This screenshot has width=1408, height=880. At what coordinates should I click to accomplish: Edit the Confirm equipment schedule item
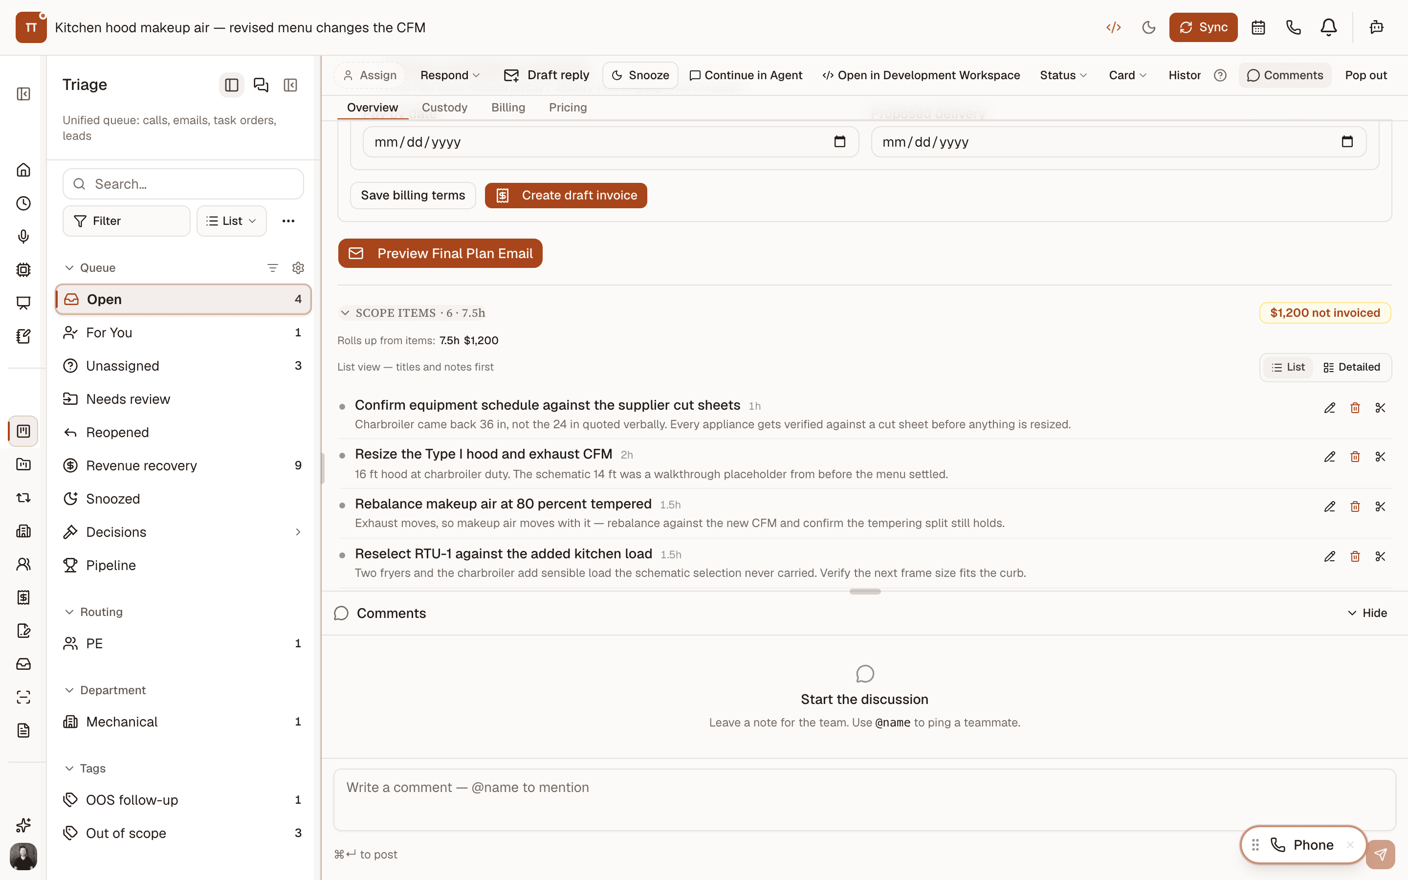click(x=1329, y=407)
